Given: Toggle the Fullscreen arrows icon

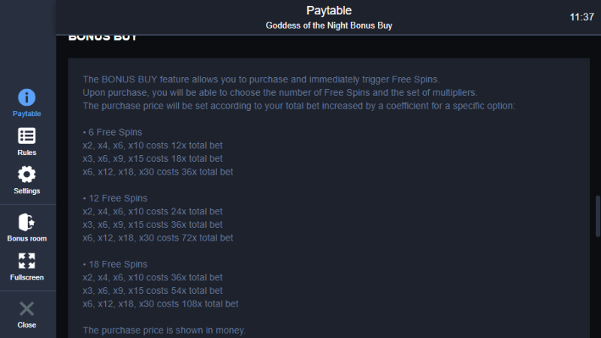Looking at the screenshot, I should tap(26, 261).
